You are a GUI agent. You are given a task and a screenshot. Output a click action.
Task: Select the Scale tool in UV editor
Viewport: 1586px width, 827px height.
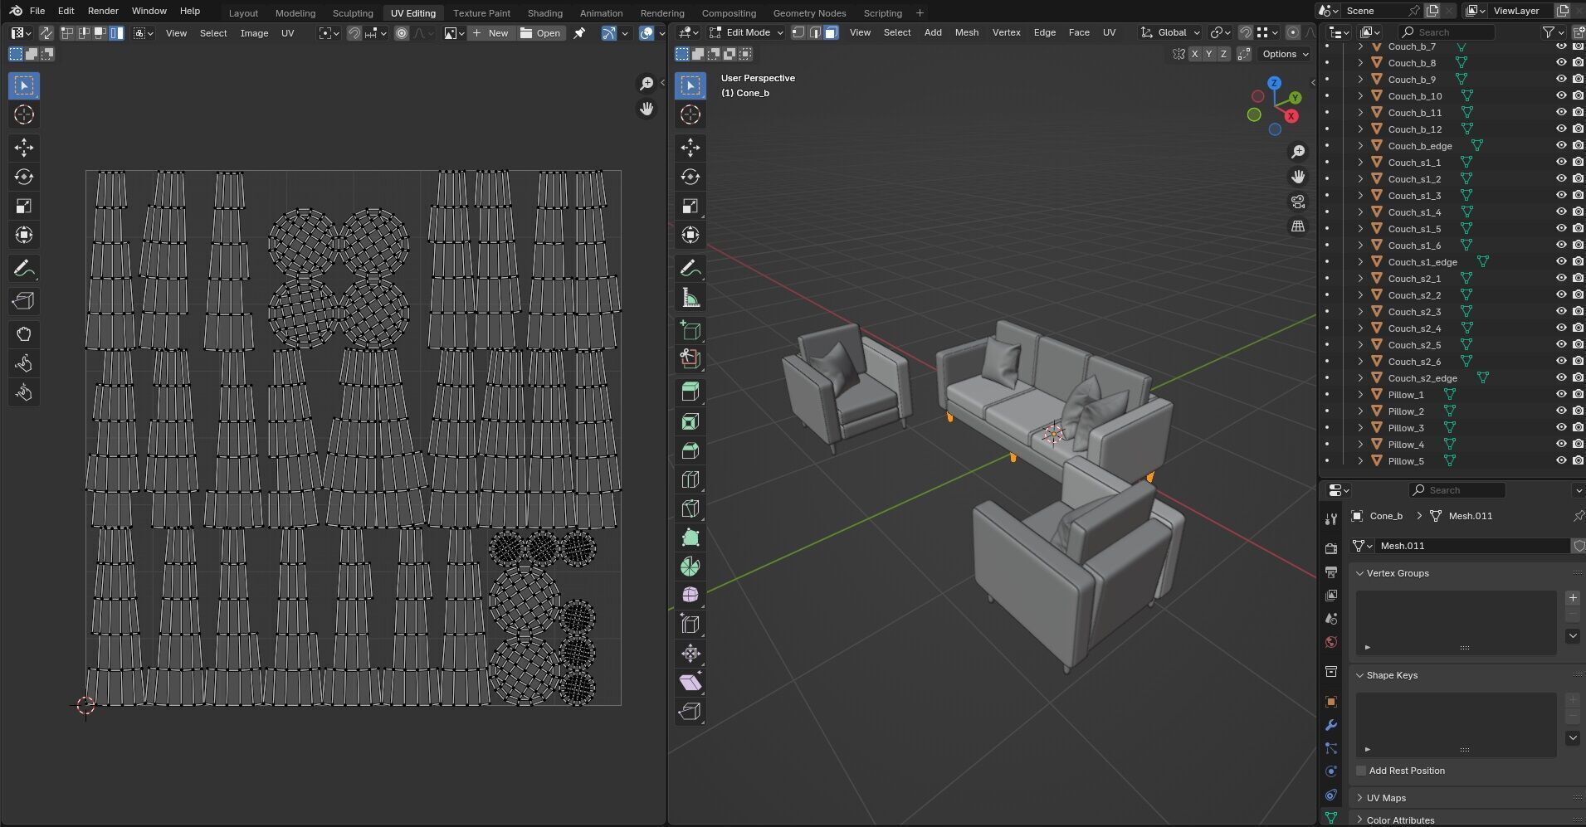click(x=24, y=206)
